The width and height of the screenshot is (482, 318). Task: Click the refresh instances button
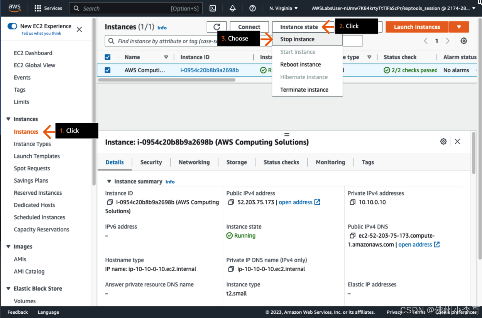(x=216, y=27)
